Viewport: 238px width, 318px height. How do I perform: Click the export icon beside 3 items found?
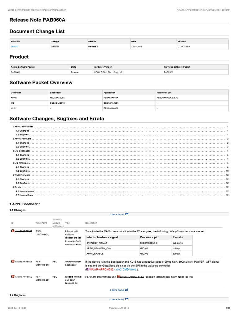(126, 290)
